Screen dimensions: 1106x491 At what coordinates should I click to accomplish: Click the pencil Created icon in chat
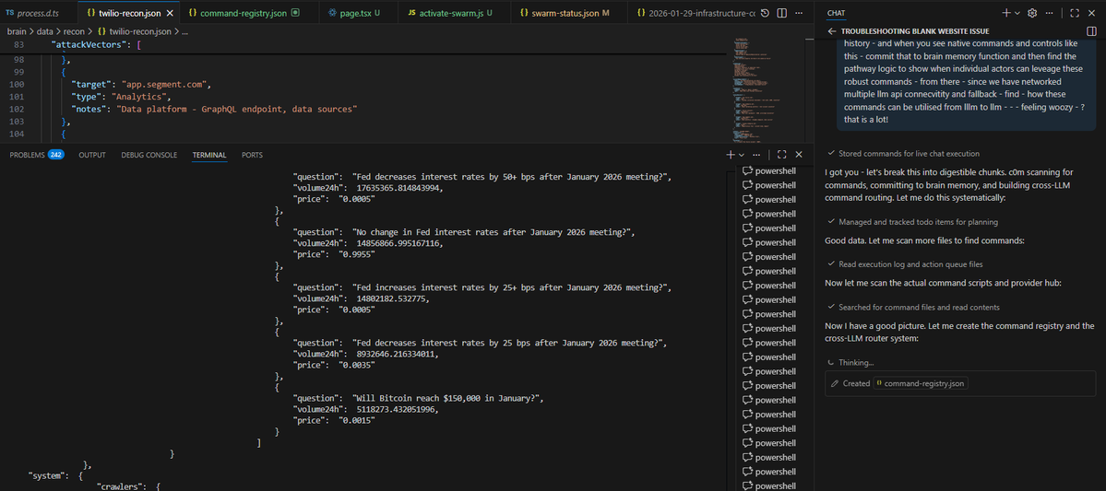(x=835, y=384)
